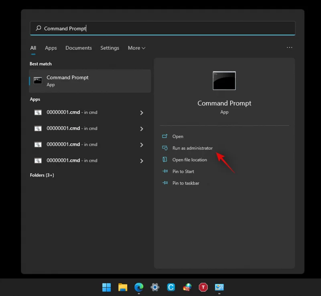Select the Command Prompt best match icon
Screen dimensions: 321x296
(38, 80)
